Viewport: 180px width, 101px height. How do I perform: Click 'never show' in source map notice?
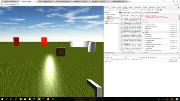point(138,12)
